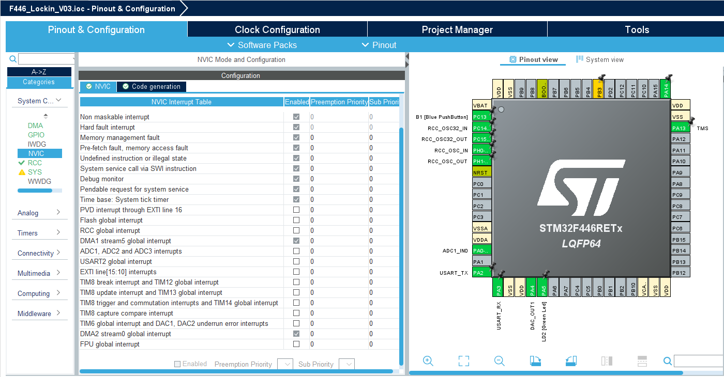This screenshot has width=724, height=377.
Task: Open the Preemption Priority dropdown
Action: tap(285, 364)
